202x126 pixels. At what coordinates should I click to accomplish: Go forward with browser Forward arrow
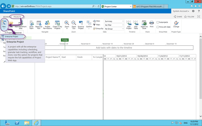pos(9,6)
